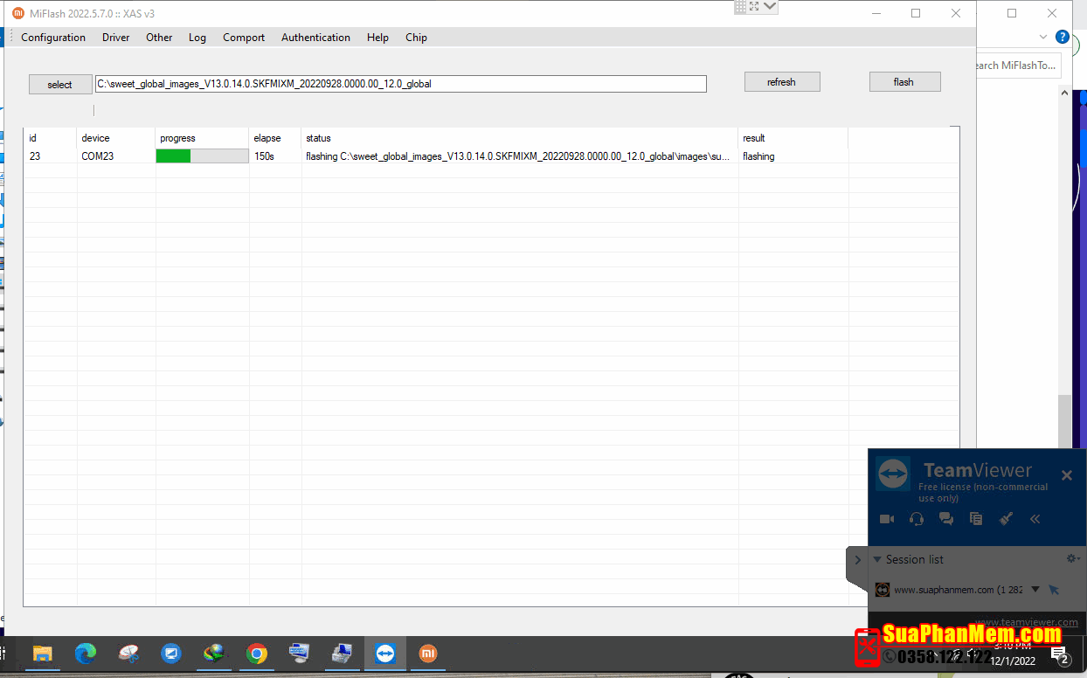Collapse the Session list triangle
Viewport: 1087px width, 678px height.
point(877,559)
